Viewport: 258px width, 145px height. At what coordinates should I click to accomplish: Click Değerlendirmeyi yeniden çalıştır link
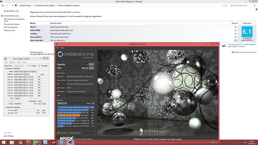245,52
